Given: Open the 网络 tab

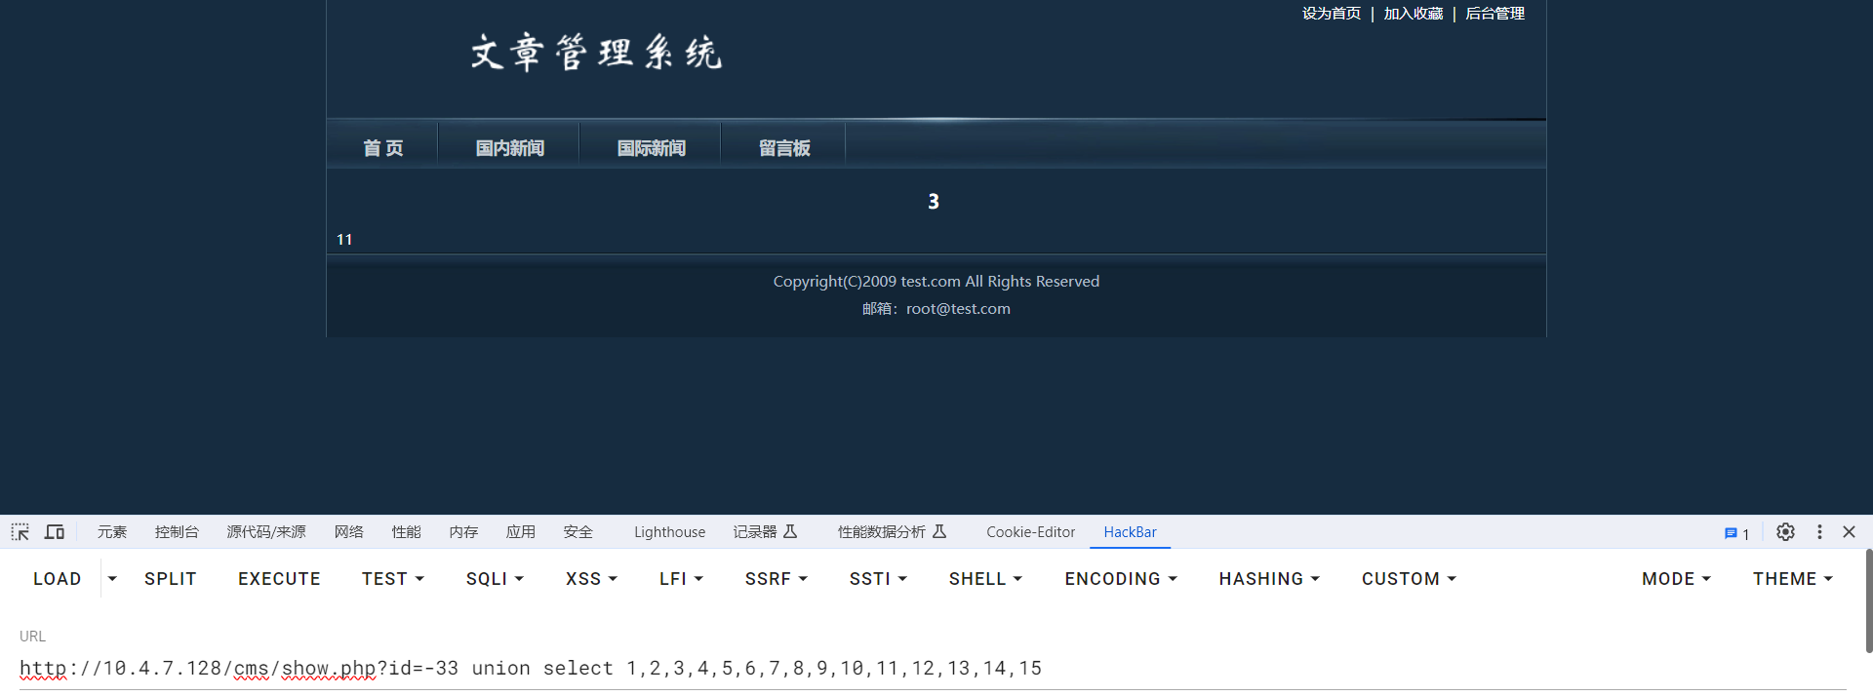Looking at the screenshot, I should click(x=349, y=532).
